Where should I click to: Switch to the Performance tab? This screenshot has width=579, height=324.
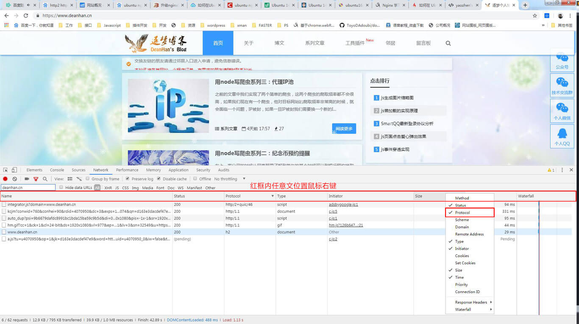pos(127,170)
